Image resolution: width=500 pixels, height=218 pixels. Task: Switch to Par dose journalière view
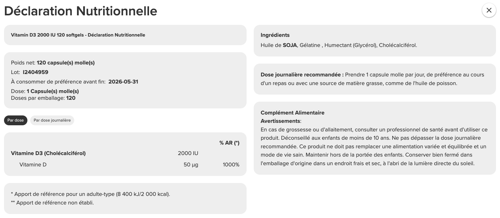tap(52, 120)
